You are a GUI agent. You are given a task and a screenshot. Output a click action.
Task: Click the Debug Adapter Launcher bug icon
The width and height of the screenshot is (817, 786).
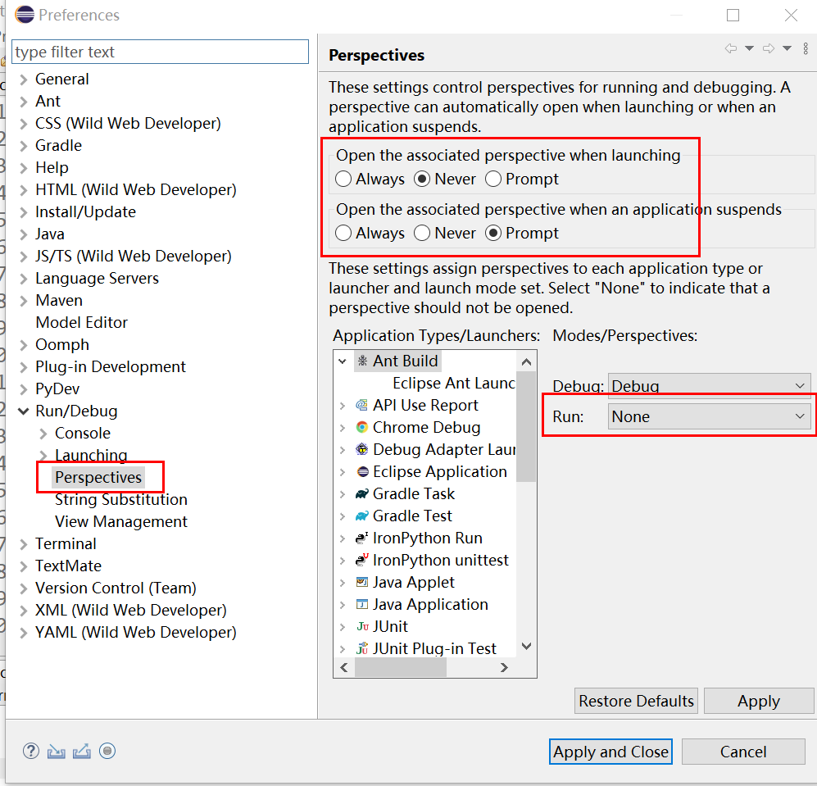[x=361, y=449]
